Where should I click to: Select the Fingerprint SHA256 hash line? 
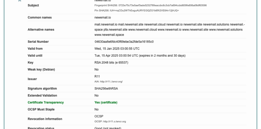click(150, 5)
